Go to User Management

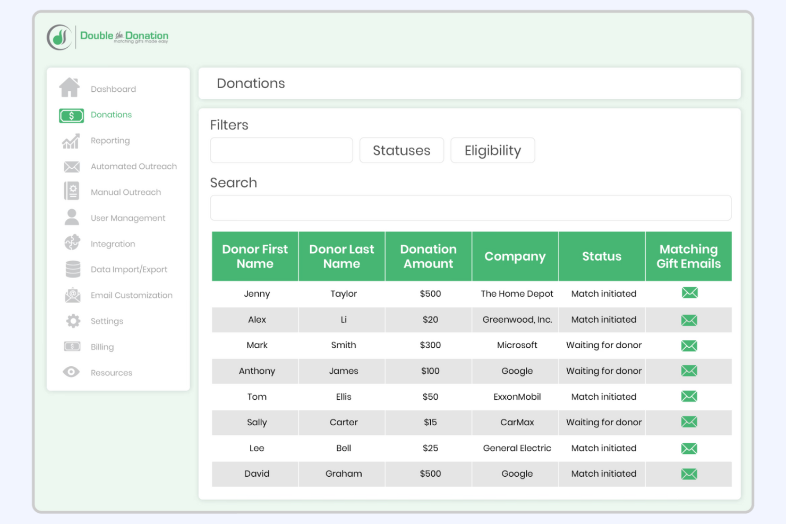[128, 218]
